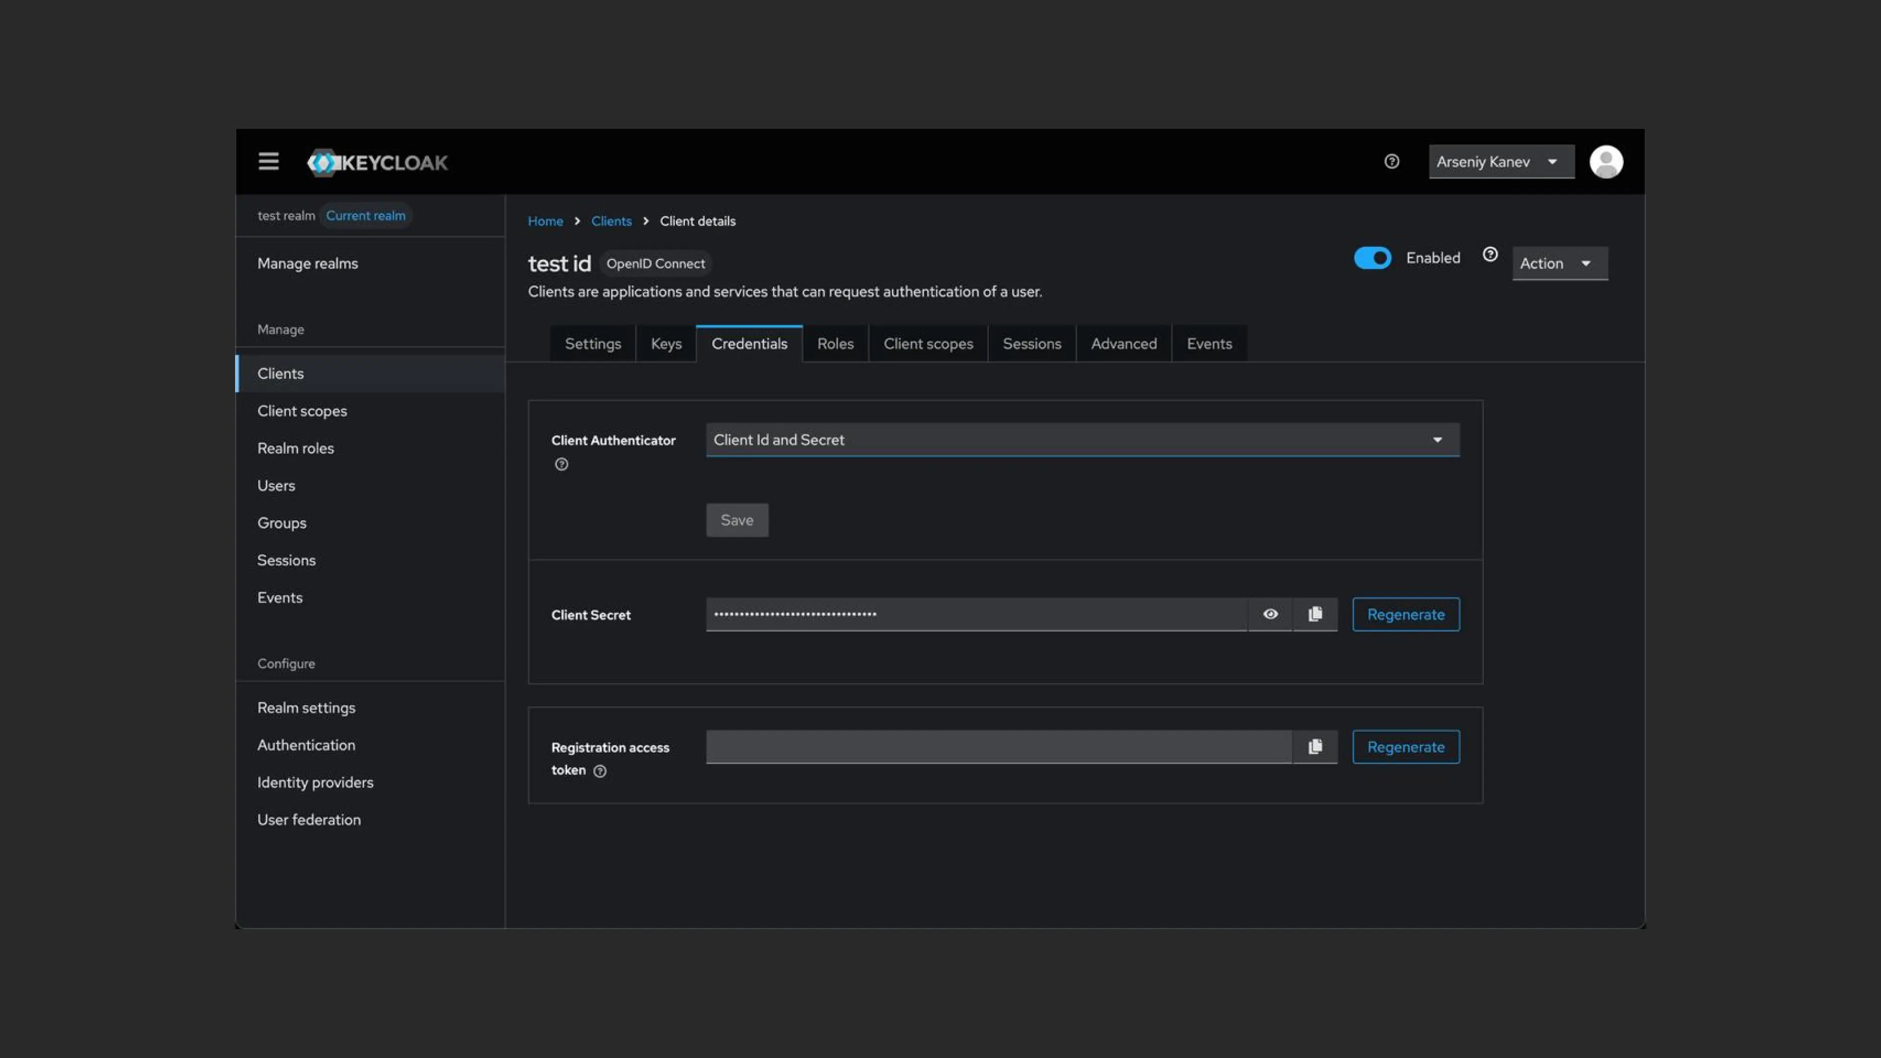
Task: Click the Registration access token field
Action: click(x=997, y=746)
